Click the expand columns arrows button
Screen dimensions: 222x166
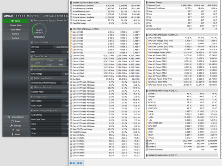[x=72, y=163]
